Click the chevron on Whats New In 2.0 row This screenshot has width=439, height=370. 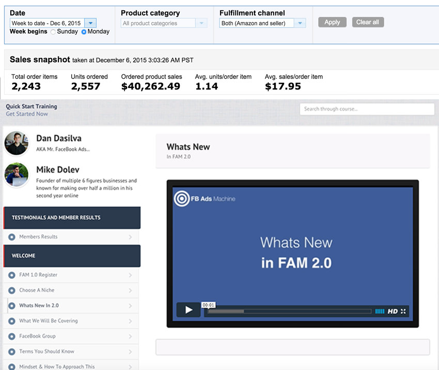130,306
